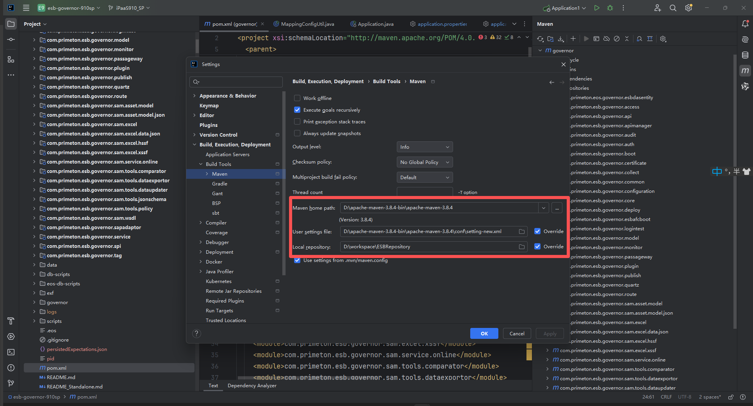
Task: Open Search Everywhere magnifier icon
Action: click(673, 8)
